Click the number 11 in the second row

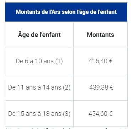tap(21, 87)
